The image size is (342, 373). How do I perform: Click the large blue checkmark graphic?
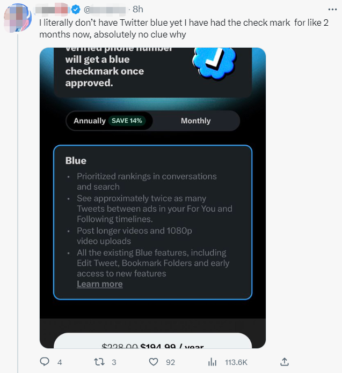(x=214, y=63)
